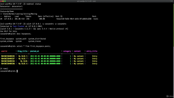Click the 'desc keyspaces;' command

24,34
